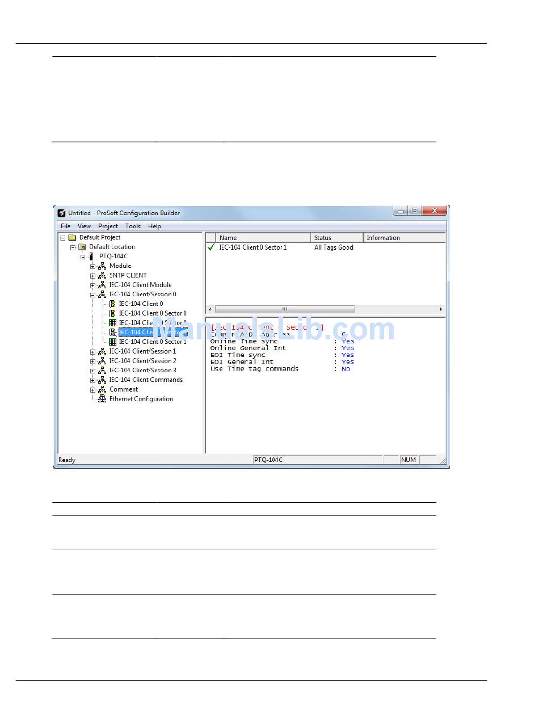Screen dimensions: 539x719
Task: Click the icon of the highlighted tree row
Action: tap(112, 333)
